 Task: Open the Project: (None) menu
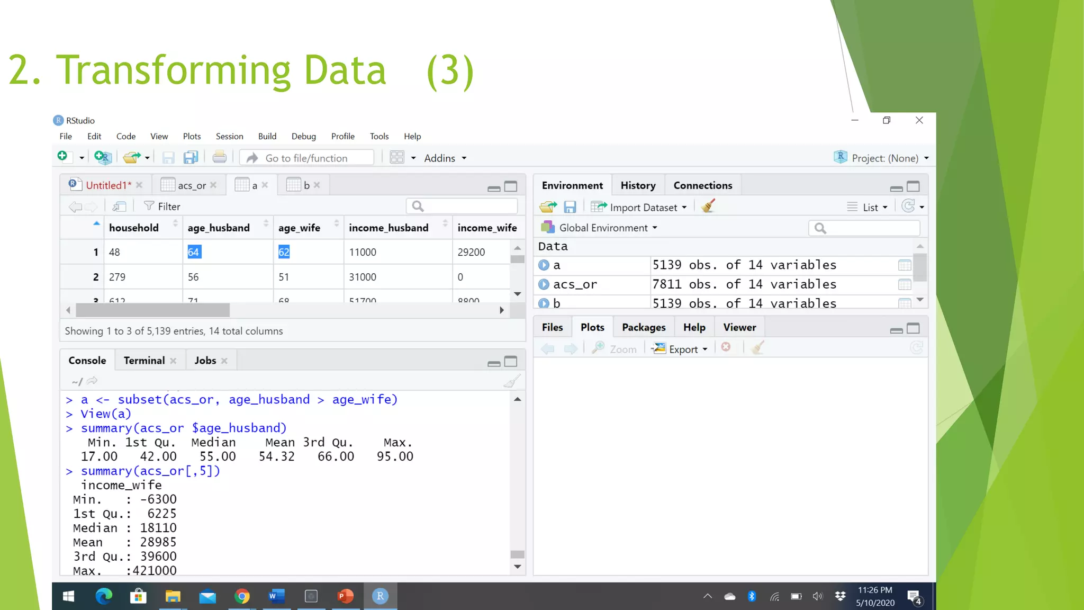tap(882, 158)
